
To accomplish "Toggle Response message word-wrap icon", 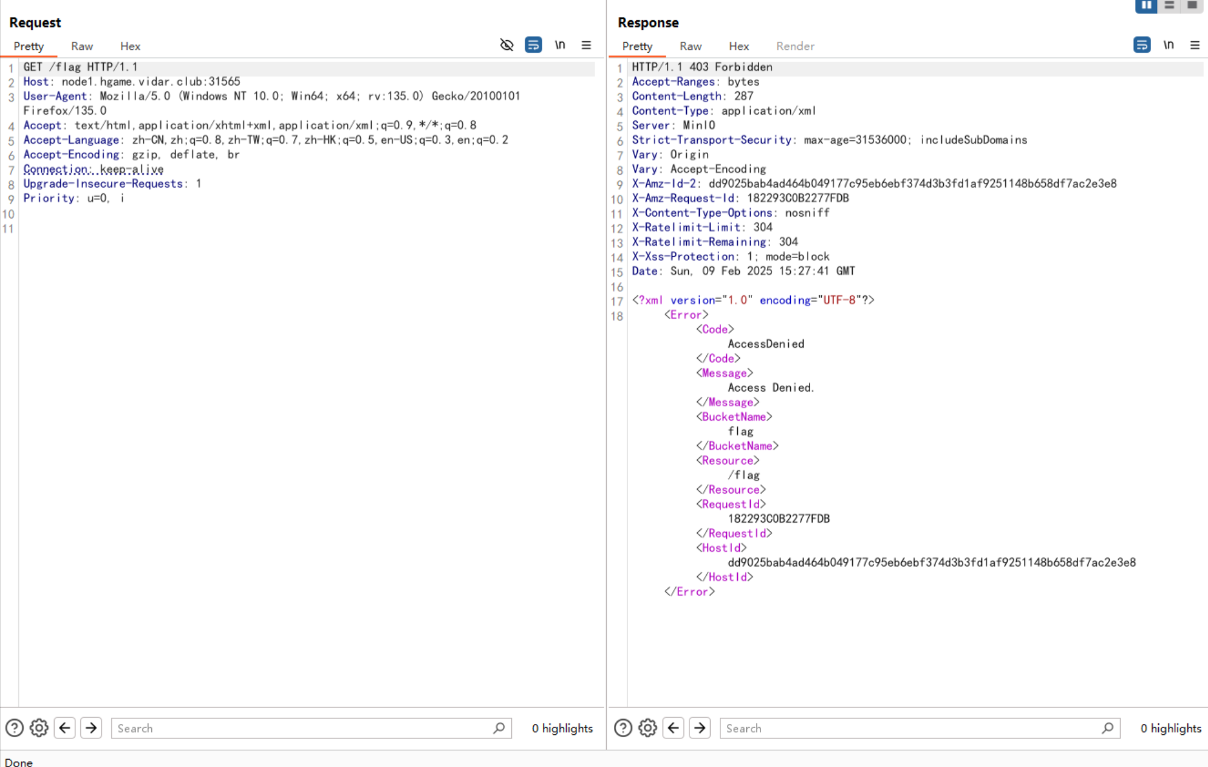I will (x=1142, y=45).
